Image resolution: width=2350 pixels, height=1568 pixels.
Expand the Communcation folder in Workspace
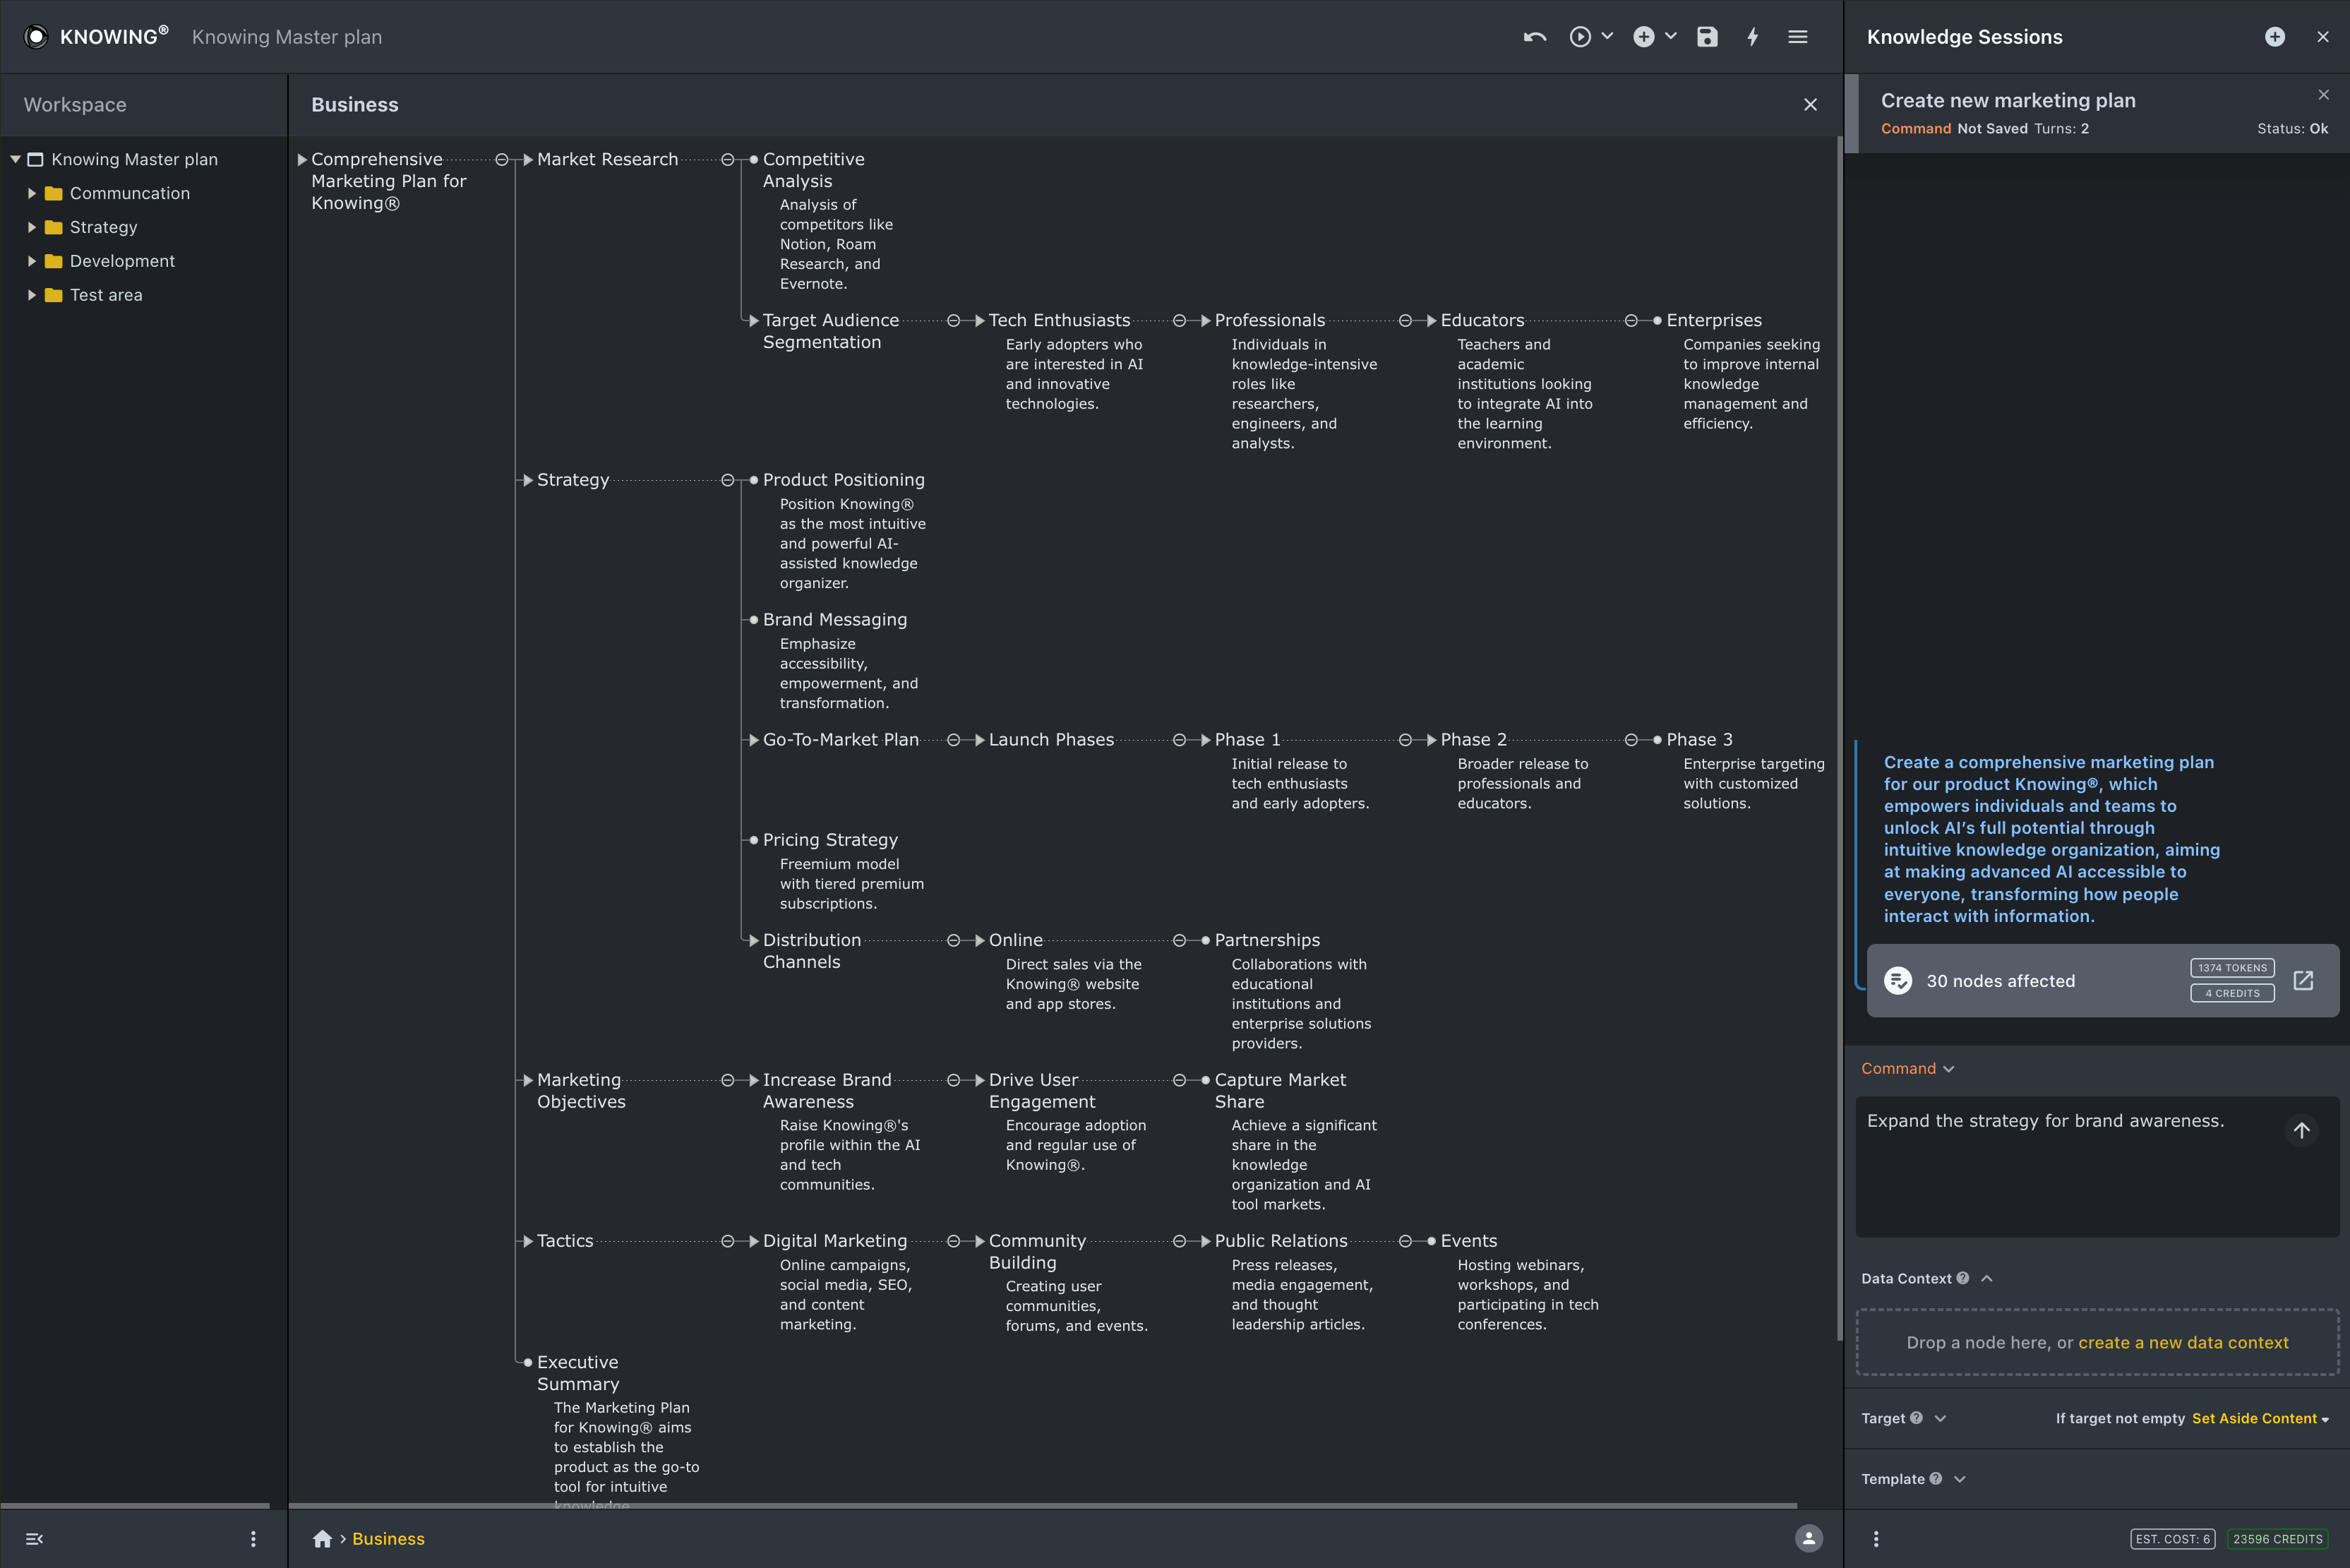pos(32,193)
